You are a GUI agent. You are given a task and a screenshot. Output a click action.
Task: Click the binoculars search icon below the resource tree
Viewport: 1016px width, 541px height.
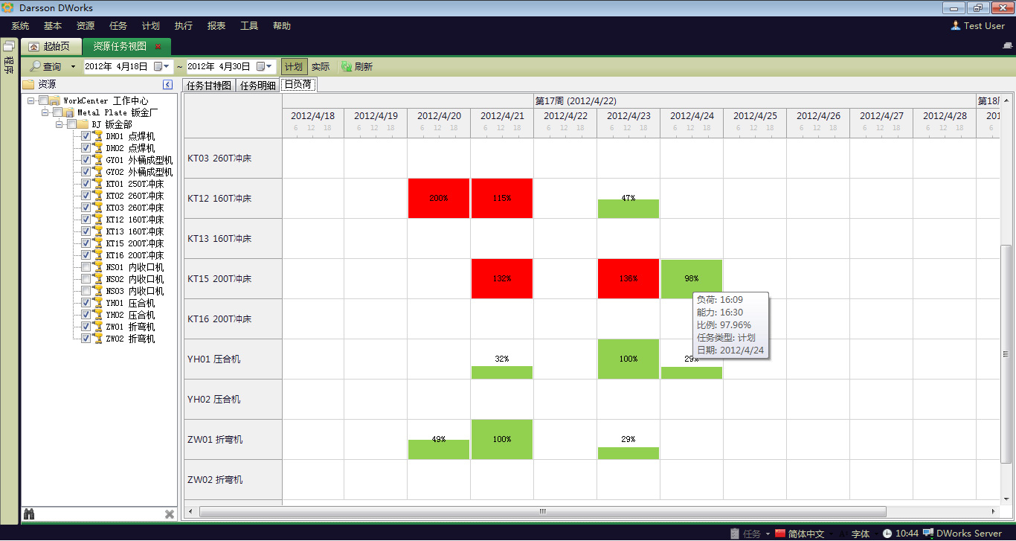[28, 513]
